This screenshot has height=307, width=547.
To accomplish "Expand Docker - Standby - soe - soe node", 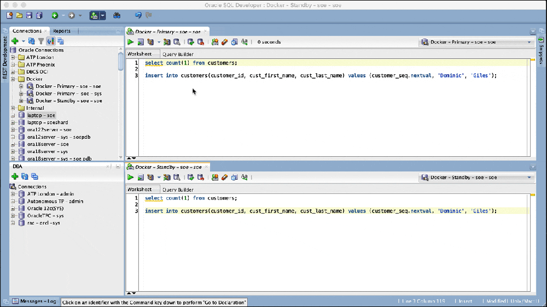I will [21, 101].
